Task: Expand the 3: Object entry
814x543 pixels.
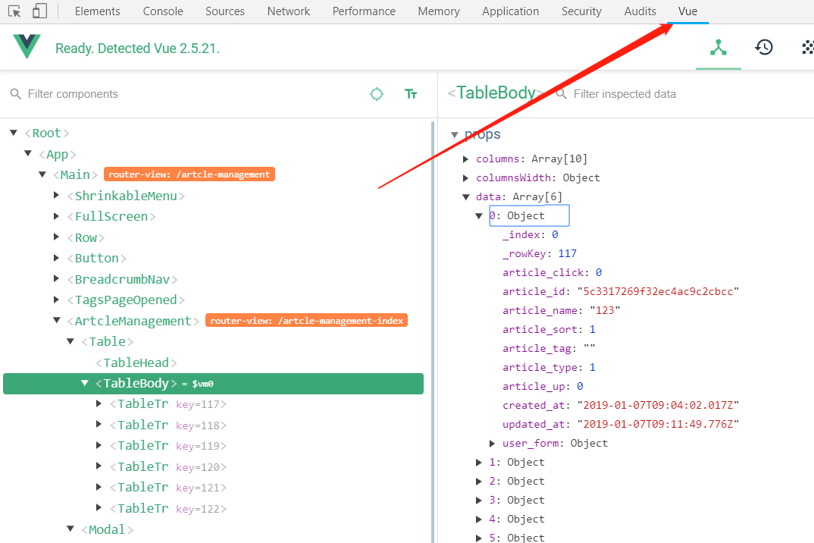Action: (479, 501)
